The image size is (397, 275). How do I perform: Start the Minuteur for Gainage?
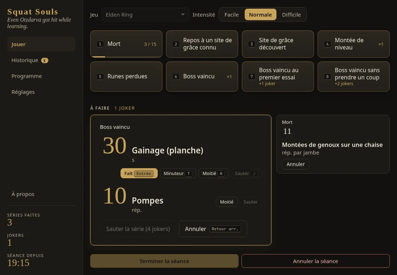pos(178,174)
